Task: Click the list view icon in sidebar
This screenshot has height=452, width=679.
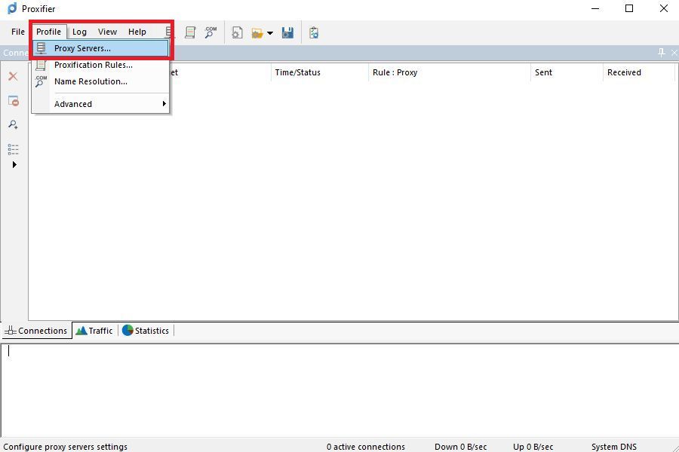Action: coord(13,149)
